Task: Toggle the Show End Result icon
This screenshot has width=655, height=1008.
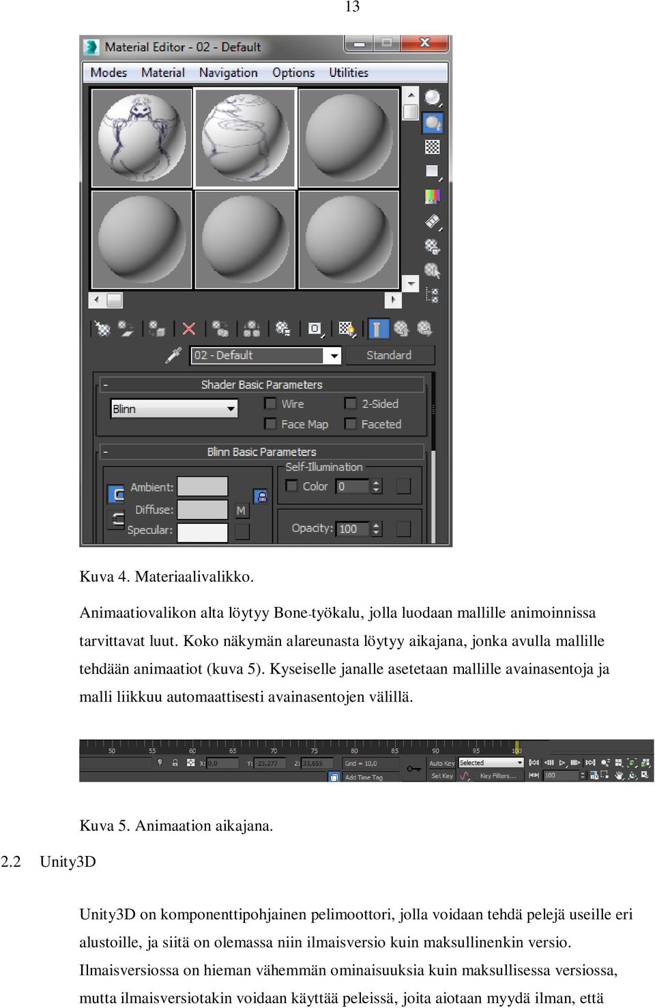Action: (x=378, y=329)
